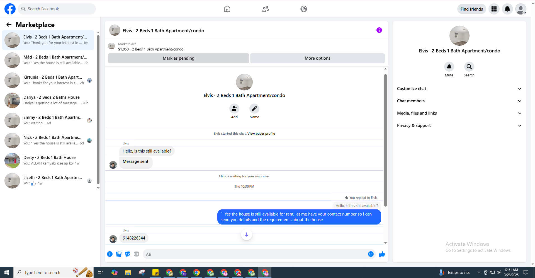Jump to latest message arrow button
The height and width of the screenshot is (278, 535).
247,235
